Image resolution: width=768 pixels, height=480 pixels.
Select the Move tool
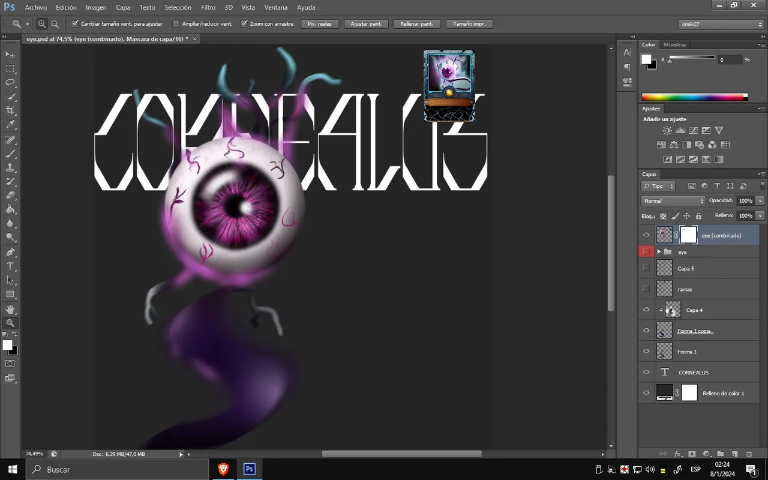click(x=10, y=55)
